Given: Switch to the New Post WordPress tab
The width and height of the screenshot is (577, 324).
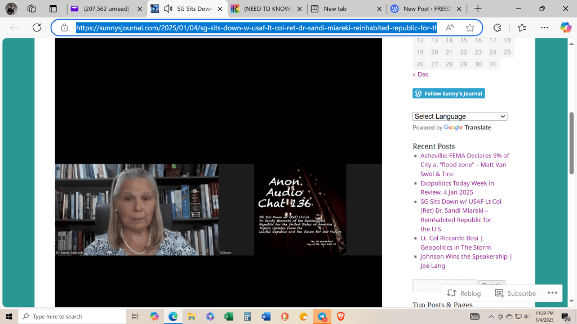Looking at the screenshot, I should pyautogui.click(x=426, y=9).
